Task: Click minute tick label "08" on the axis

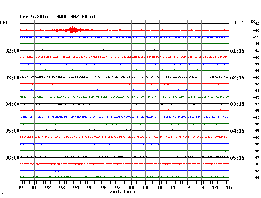Action: [131, 188]
